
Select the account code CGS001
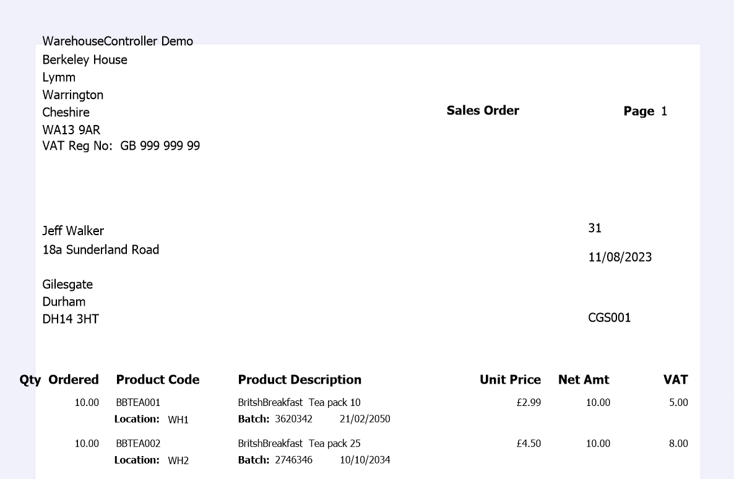click(x=610, y=318)
